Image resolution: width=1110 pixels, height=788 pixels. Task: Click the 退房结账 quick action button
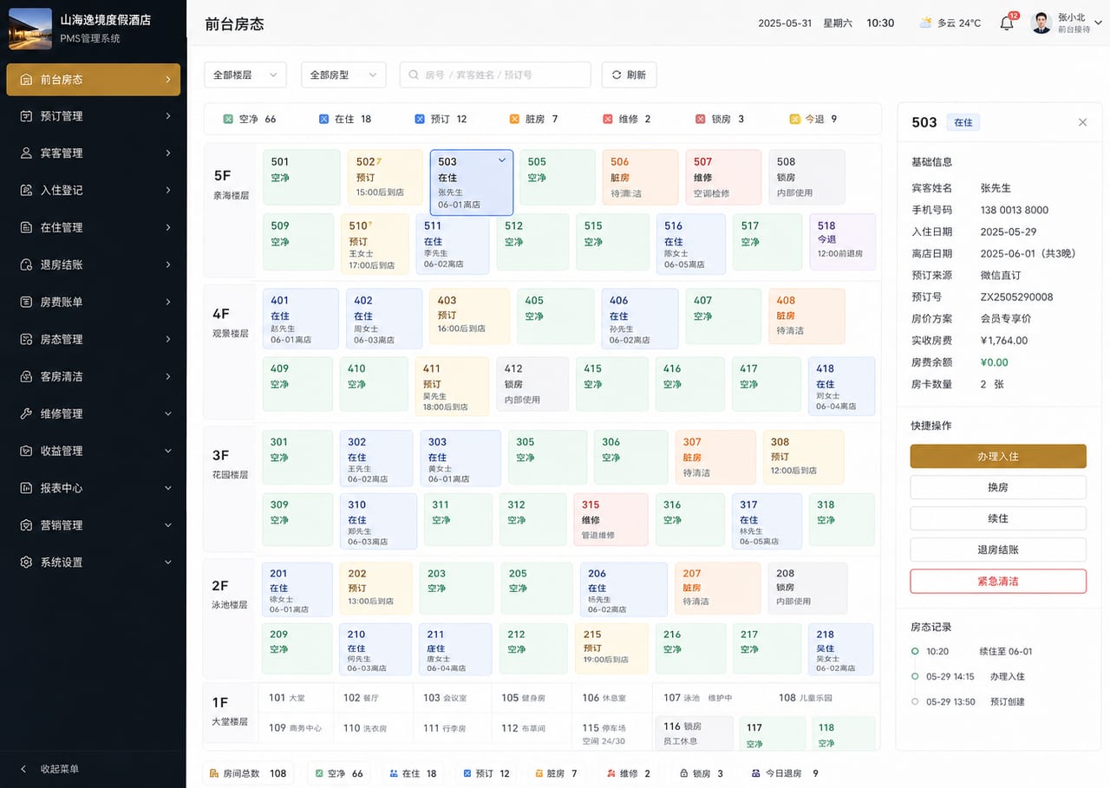coord(998,550)
